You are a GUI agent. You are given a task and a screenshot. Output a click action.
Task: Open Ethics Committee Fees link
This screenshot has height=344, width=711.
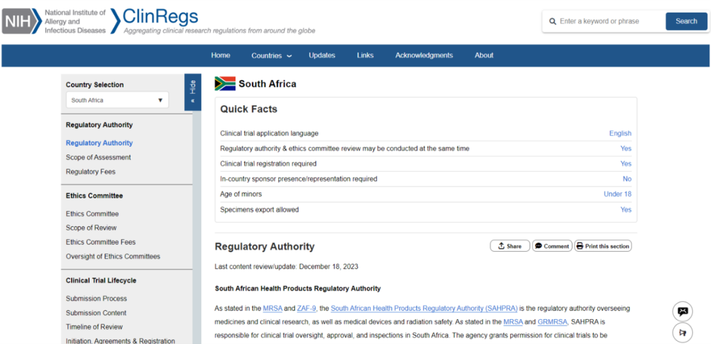[x=101, y=242]
